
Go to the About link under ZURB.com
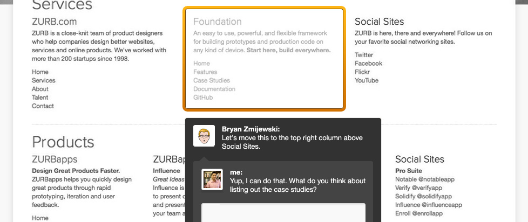[40, 89]
